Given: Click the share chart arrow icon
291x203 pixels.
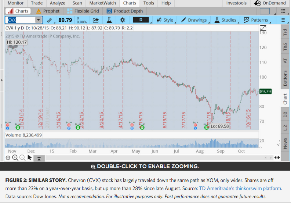Looking at the screenshot, I should (96, 20).
